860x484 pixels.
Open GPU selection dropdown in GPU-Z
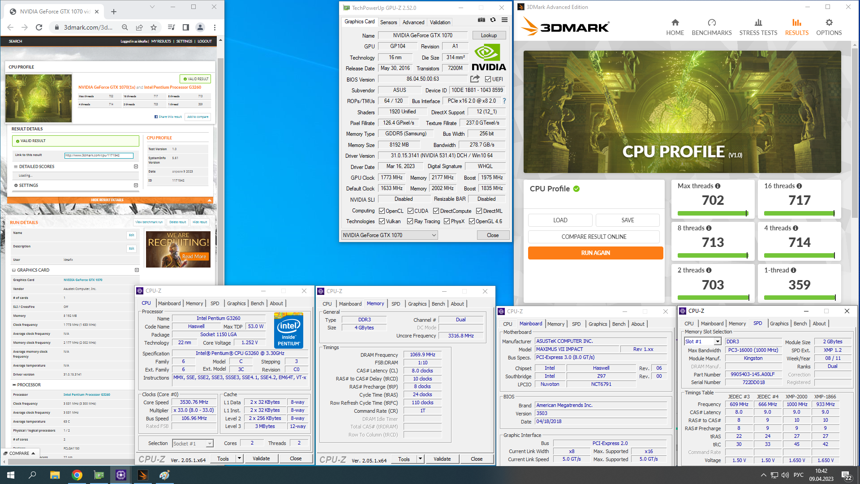(389, 235)
